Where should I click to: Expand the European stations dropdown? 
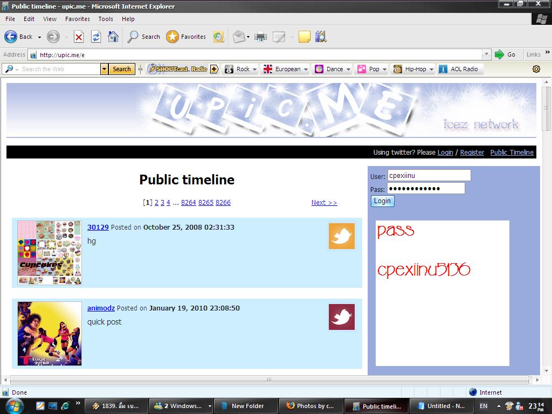[x=306, y=70]
